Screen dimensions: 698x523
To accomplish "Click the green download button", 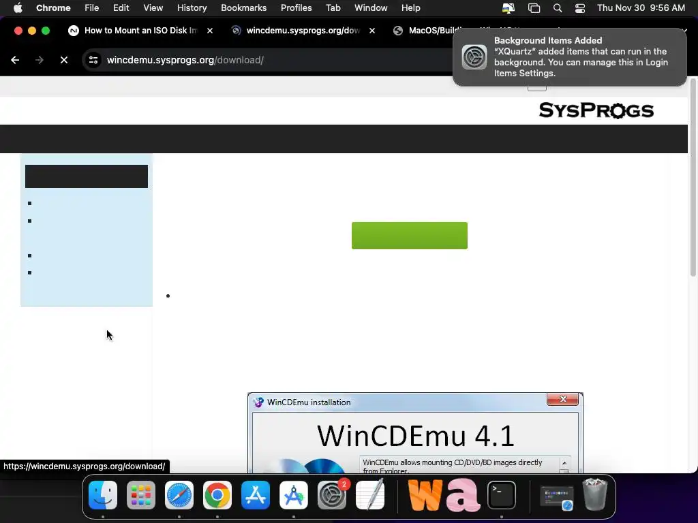I will click(x=410, y=236).
